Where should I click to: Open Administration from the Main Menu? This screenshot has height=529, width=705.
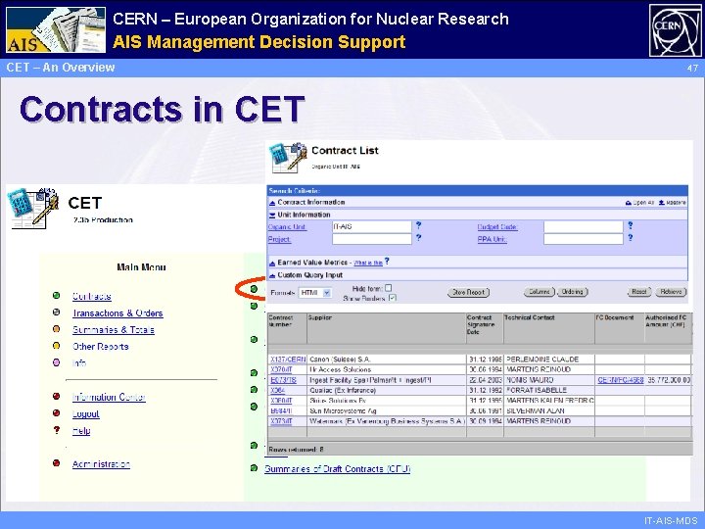click(x=101, y=463)
